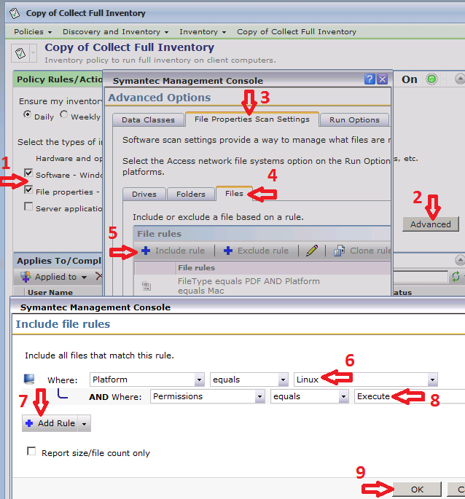The width and height of the screenshot is (465, 499).
Task: Collapse the Applies To panel with the up arrow
Action: (x=460, y=260)
